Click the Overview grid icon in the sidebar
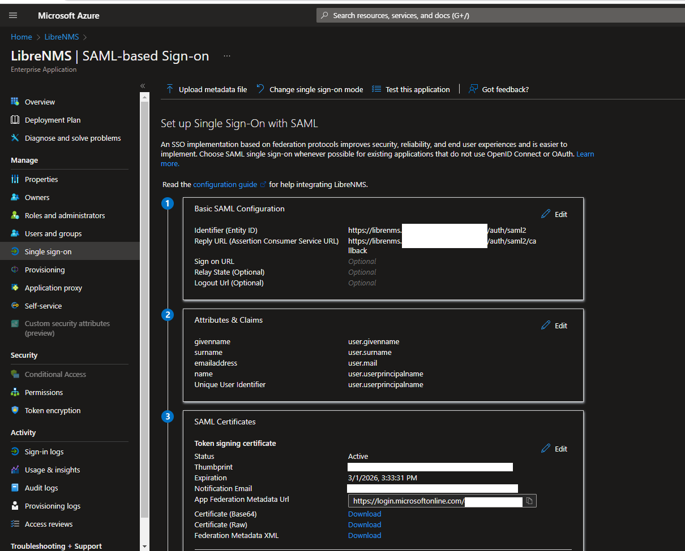Screen dimensions: 685x551 [15, 102]
